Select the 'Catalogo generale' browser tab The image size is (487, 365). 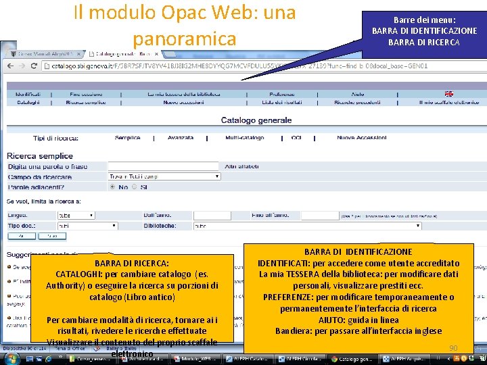click(x=124, y=54)
